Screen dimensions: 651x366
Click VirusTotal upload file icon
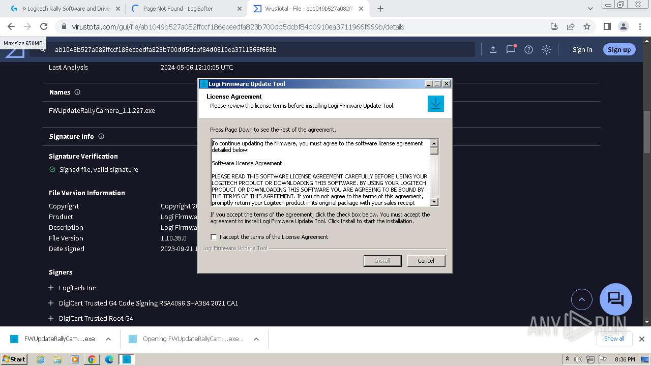493,49
